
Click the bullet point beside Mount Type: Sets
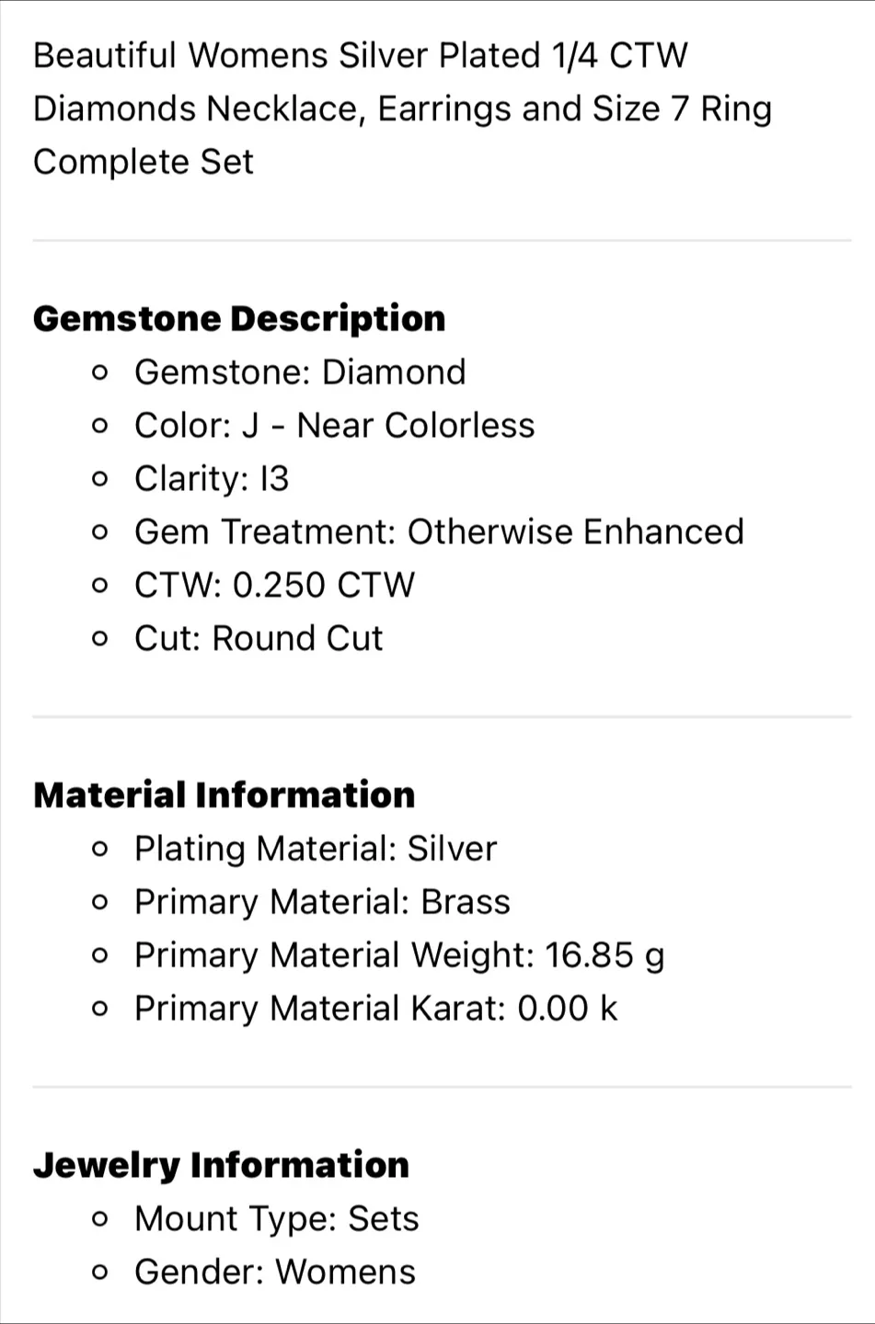click(x=100, y=1220)
